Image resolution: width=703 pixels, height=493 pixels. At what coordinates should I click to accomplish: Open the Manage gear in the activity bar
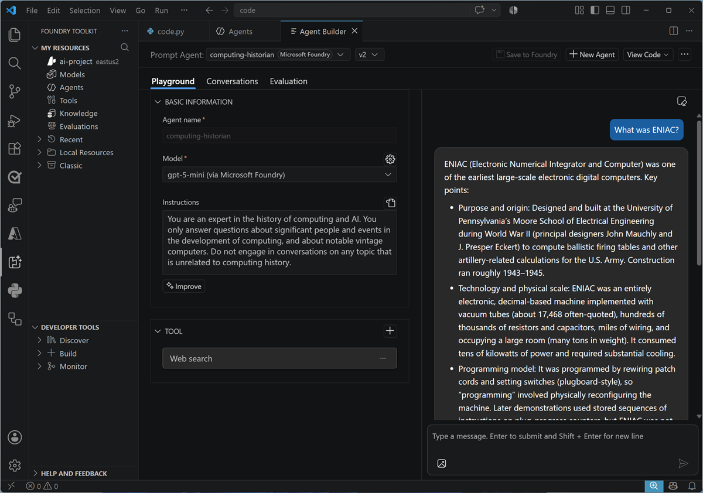(x=15, y=465)
